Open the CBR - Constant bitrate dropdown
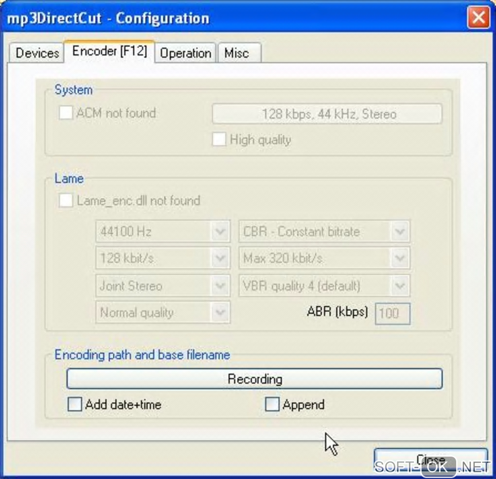Screen dimensions: 496x479 tap(324, 231)
